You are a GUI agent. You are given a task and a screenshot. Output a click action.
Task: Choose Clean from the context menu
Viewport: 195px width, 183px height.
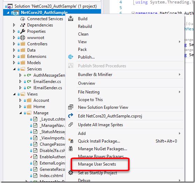coord(83,34)
